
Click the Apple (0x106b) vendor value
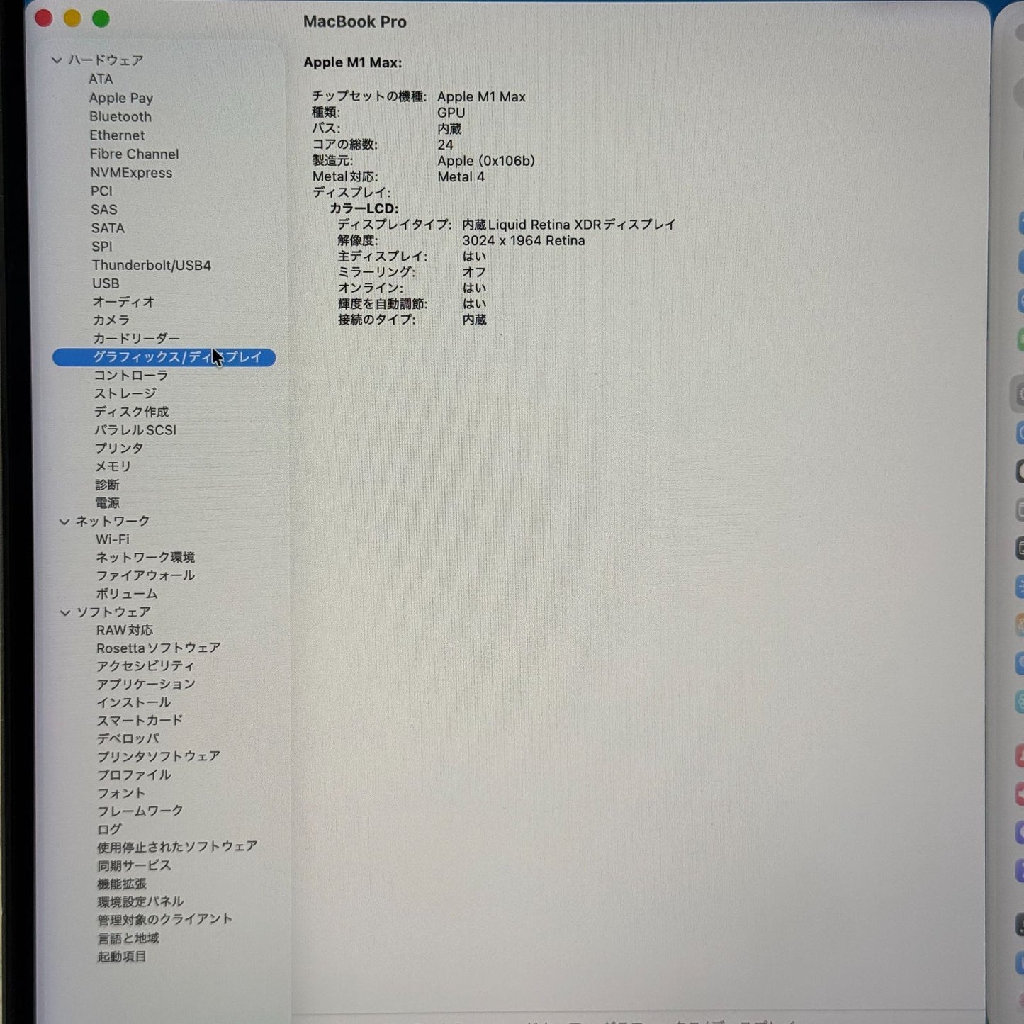point(485,162)
